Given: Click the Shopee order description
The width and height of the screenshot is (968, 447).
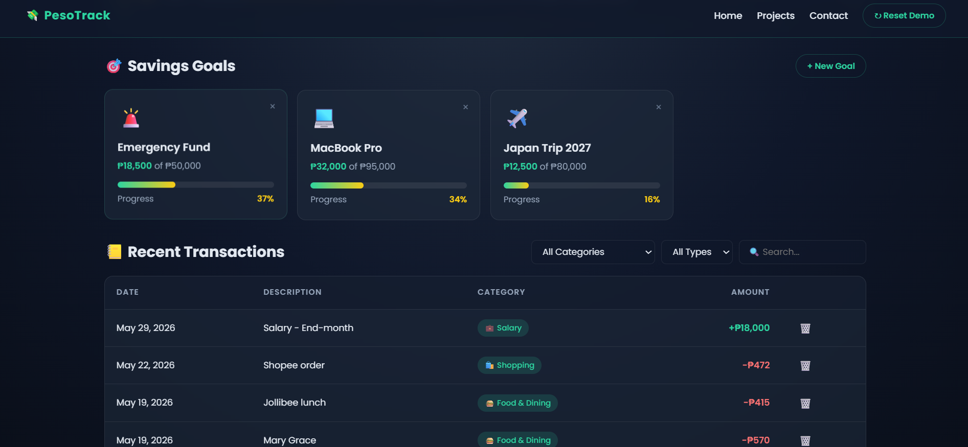Looking at the screenshot, I should coord(294,365).
